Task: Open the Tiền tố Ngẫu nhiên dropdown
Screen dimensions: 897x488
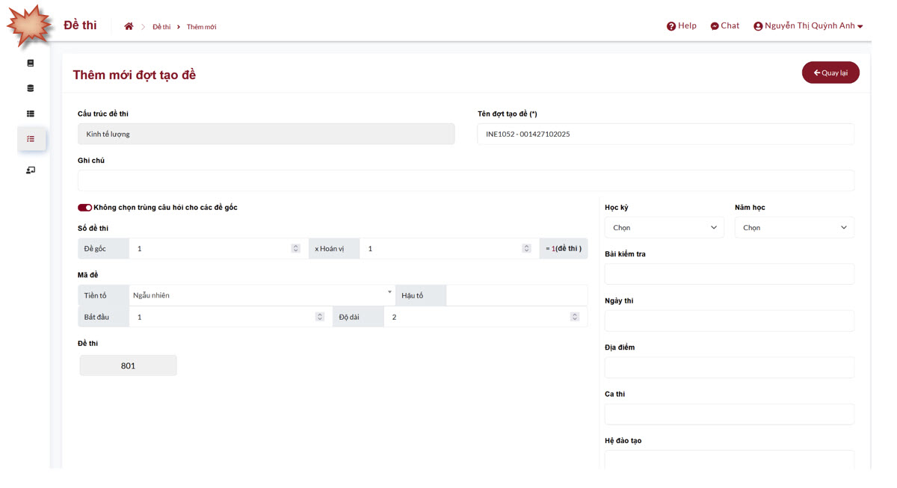Action: 262,295
